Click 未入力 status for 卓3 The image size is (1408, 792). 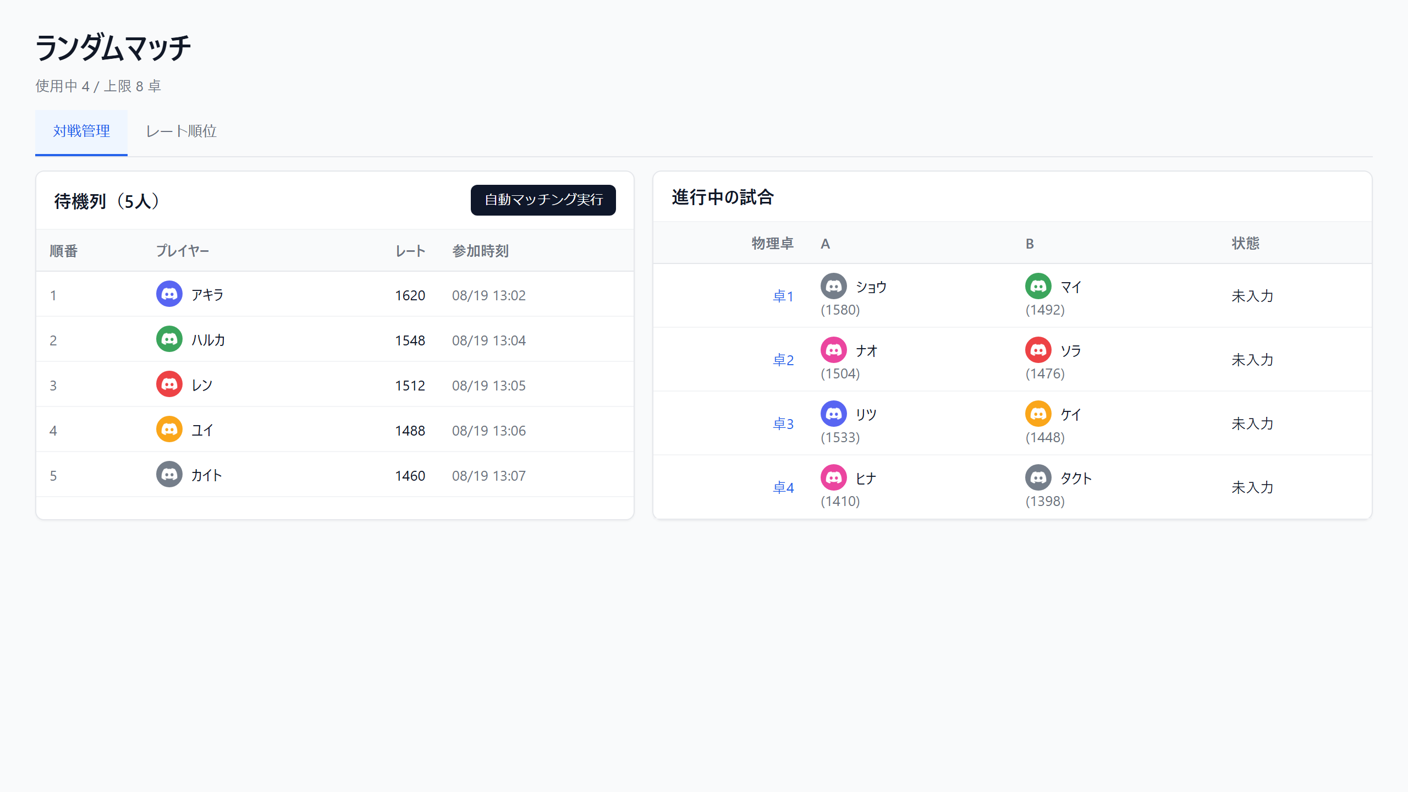pos(1252,424)
